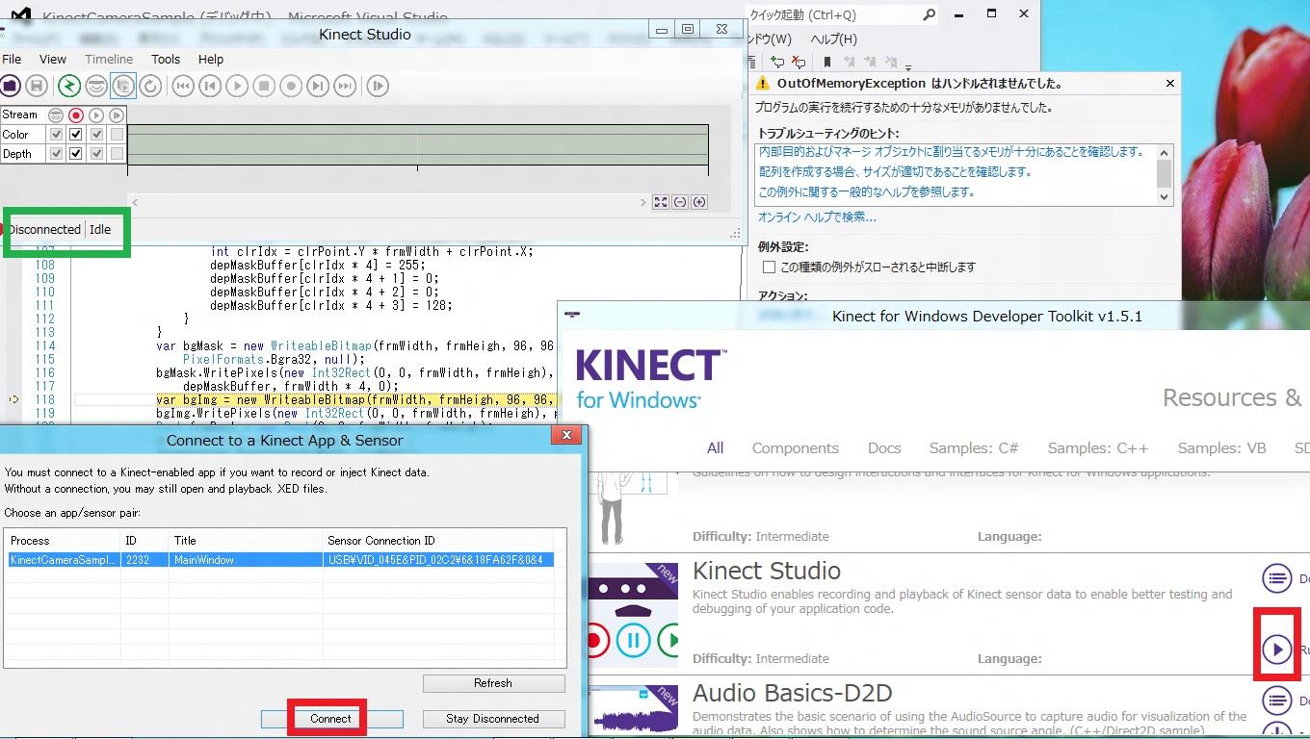1310x739 pixels.
Task: Toggle the Color stream play checkbox
Action: [96, 135]
